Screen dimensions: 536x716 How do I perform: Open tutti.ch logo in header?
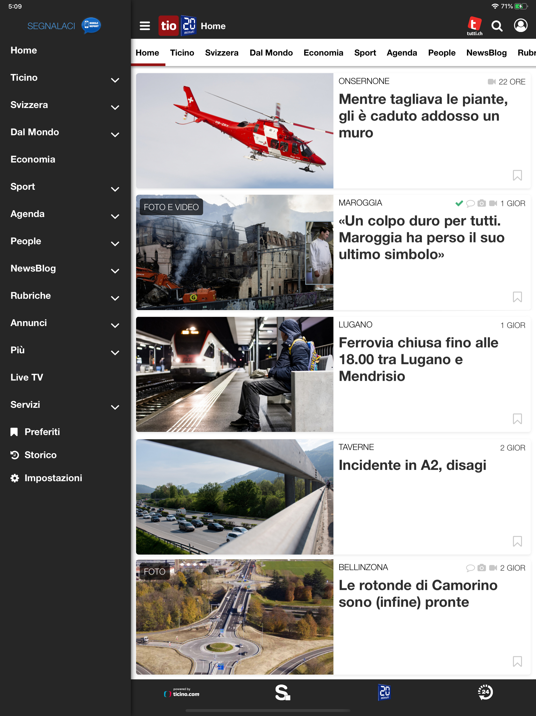click(x=474, y=26)
